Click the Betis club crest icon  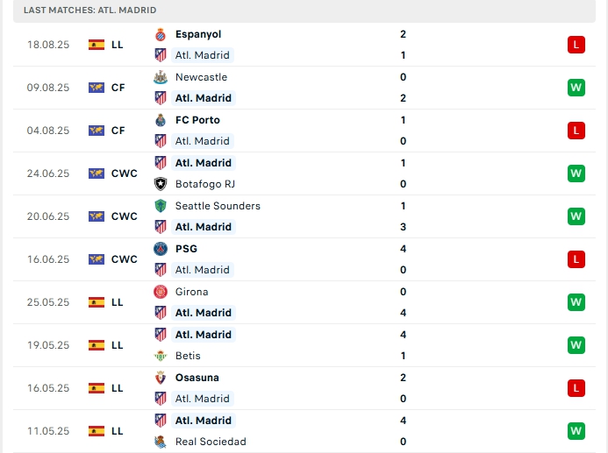pyautogui.click(x=161, y=356)
